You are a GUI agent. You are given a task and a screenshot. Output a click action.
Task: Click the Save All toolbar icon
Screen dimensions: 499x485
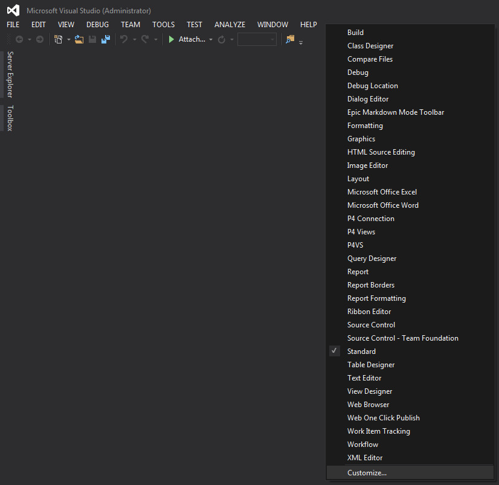(105, 39)
